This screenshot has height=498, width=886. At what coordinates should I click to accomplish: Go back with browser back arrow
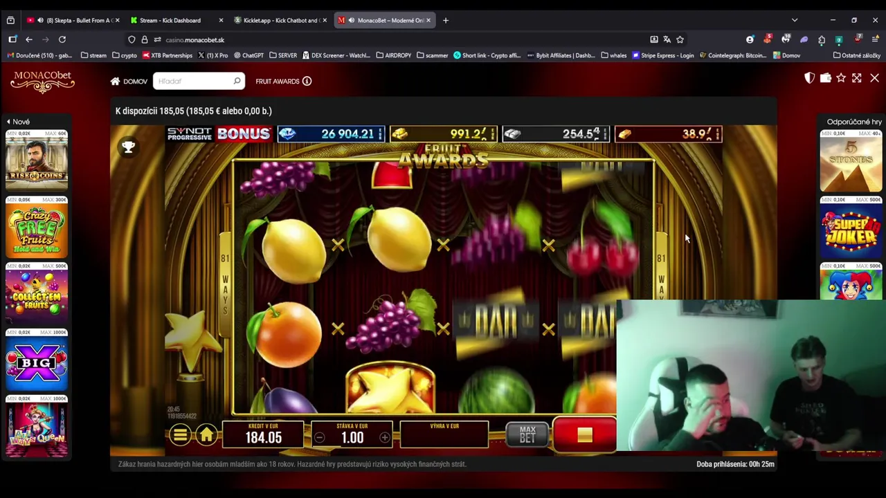pyautogui.click(x=29, y=39)
